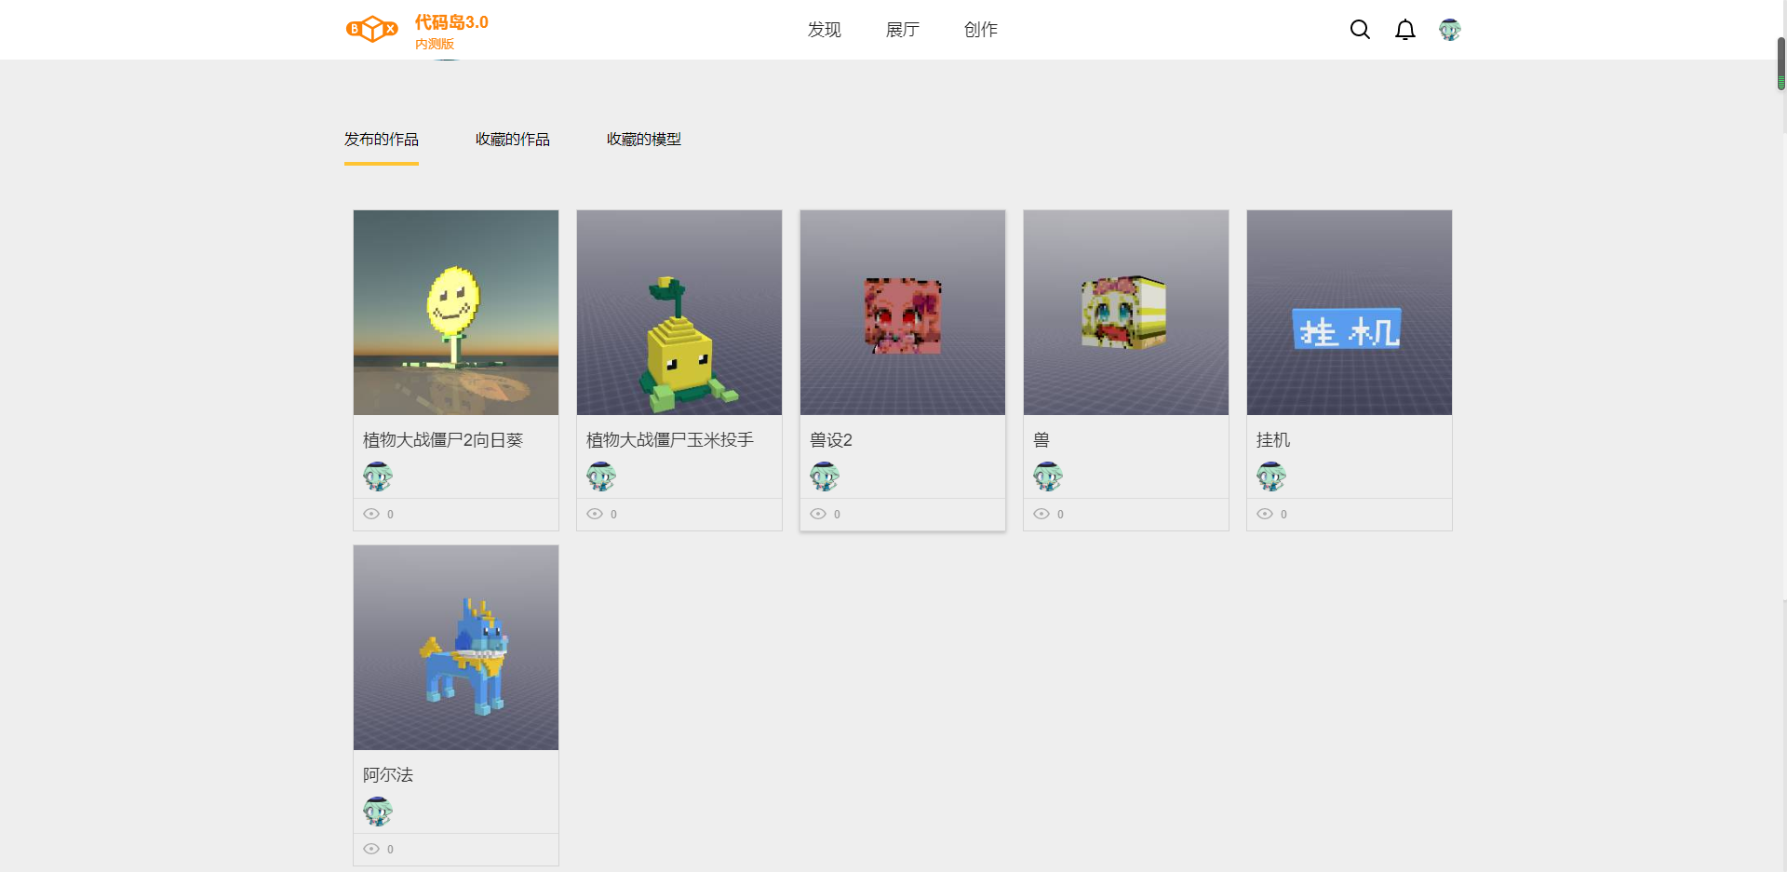This screenshot has height=872, width=1787.
Task: Open the 植物大战僵尸玉米投手 title link
Action: [670, 440]
